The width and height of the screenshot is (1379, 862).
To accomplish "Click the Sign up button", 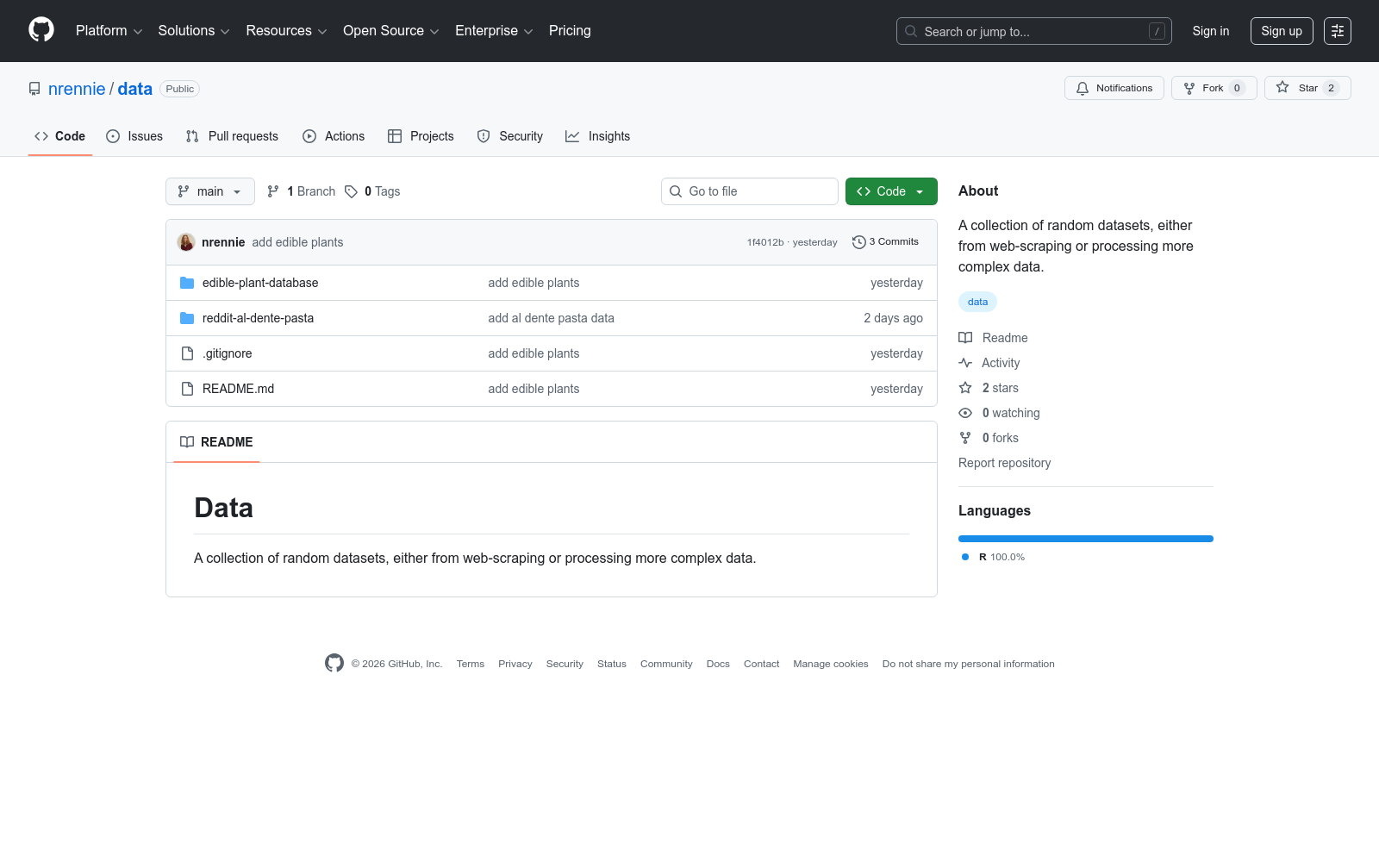I will 1282,31.
